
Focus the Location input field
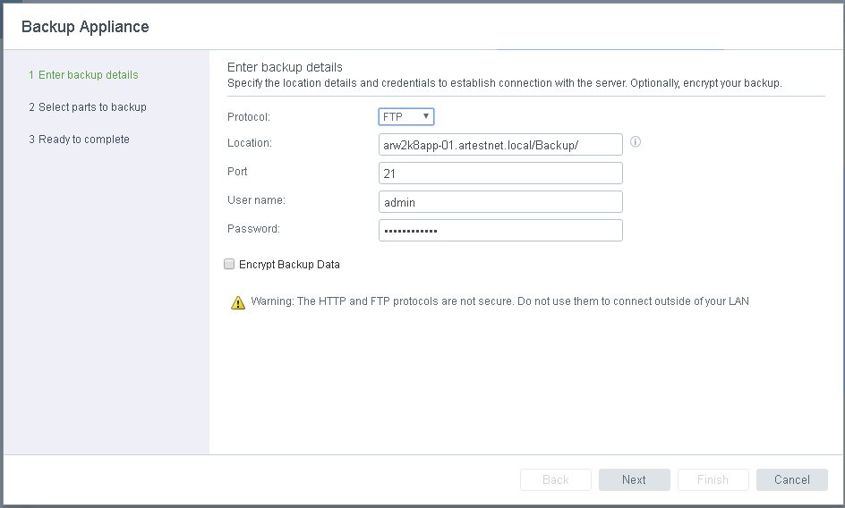tap(500, 145)
